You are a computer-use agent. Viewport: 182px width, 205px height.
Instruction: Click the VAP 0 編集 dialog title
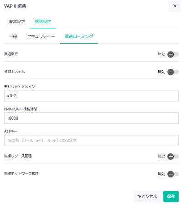15,6
